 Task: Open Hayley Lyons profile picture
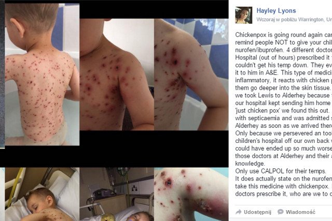click(244, 15)
